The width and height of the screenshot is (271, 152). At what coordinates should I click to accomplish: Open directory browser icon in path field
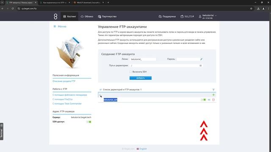(200, 66)
